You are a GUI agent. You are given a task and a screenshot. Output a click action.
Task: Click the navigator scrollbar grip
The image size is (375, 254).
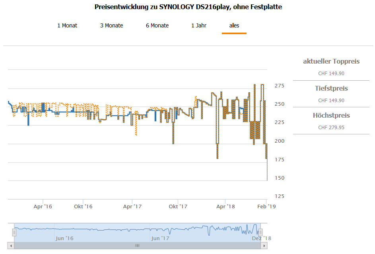[x=137, y=246]
